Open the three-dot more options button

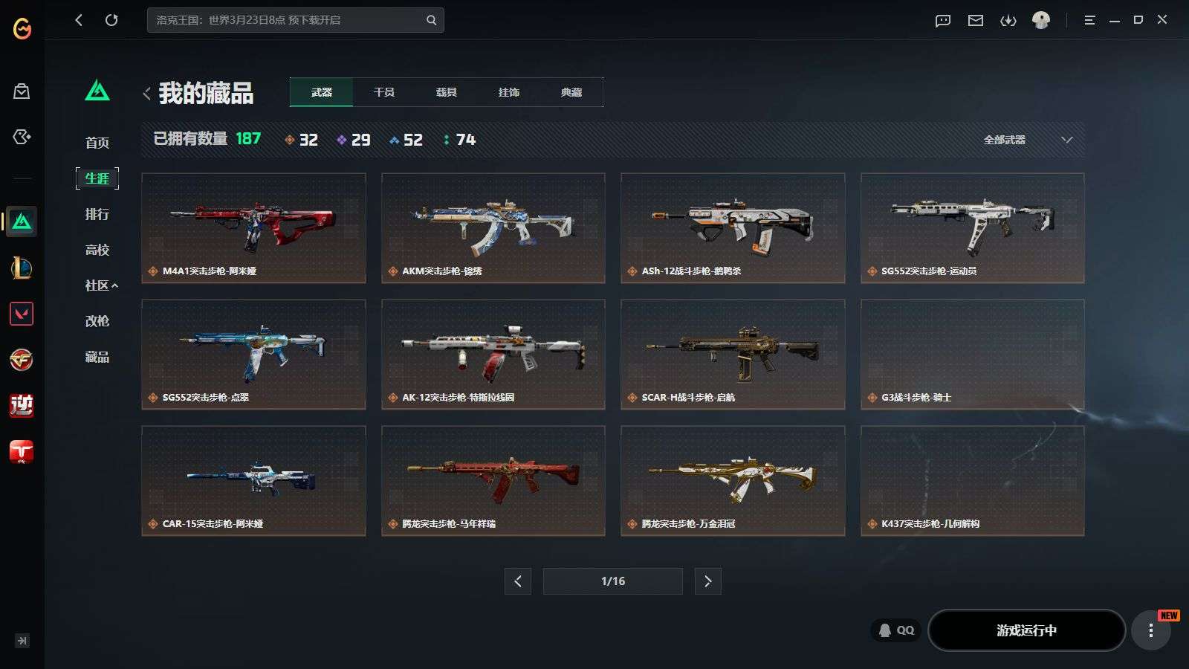[1151, 630]
